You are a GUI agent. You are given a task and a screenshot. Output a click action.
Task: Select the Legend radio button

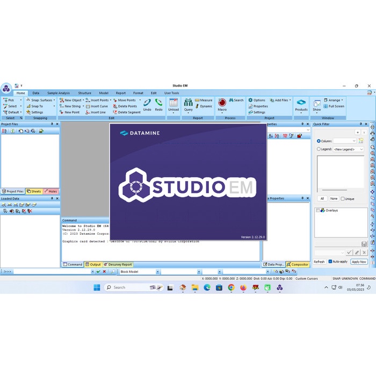(319, 149)
